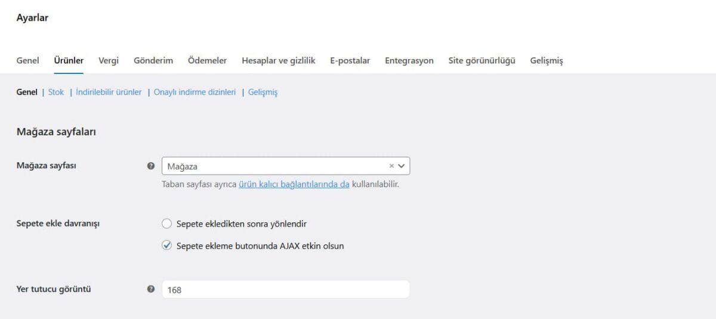The width and height of the screenshot is (716, 319).
Task: Open the Vergi tab
Action: 109,61
